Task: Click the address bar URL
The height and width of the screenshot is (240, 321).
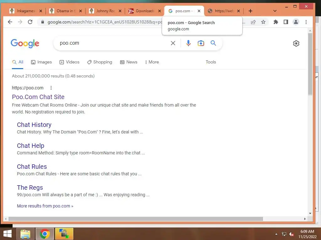Action: click(104, 22)
